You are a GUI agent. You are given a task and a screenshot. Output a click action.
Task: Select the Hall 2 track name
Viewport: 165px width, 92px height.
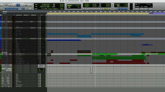point(5,79)
